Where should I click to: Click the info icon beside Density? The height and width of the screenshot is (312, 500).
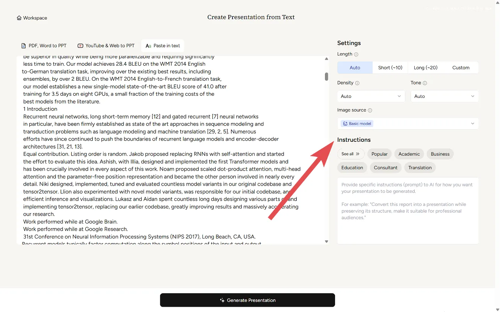357,83
